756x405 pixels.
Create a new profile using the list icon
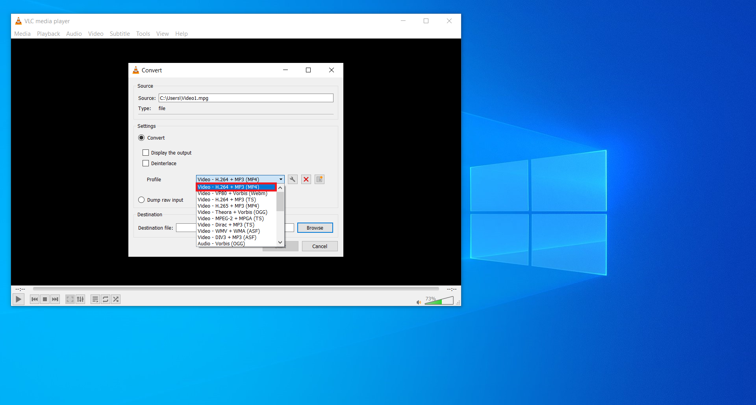point(319,179)
